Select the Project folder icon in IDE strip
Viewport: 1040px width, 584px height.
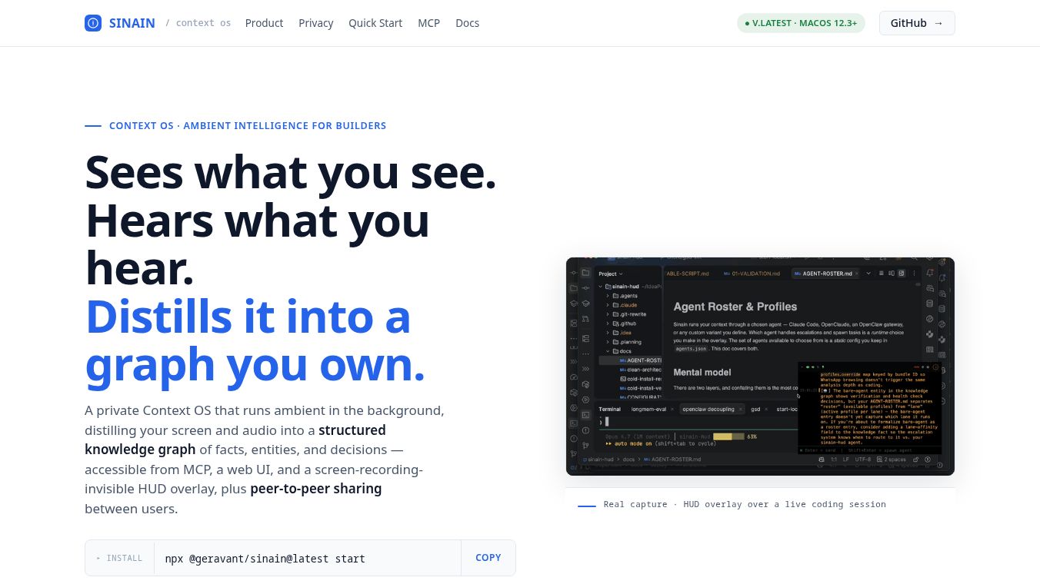tap(585, 273)
